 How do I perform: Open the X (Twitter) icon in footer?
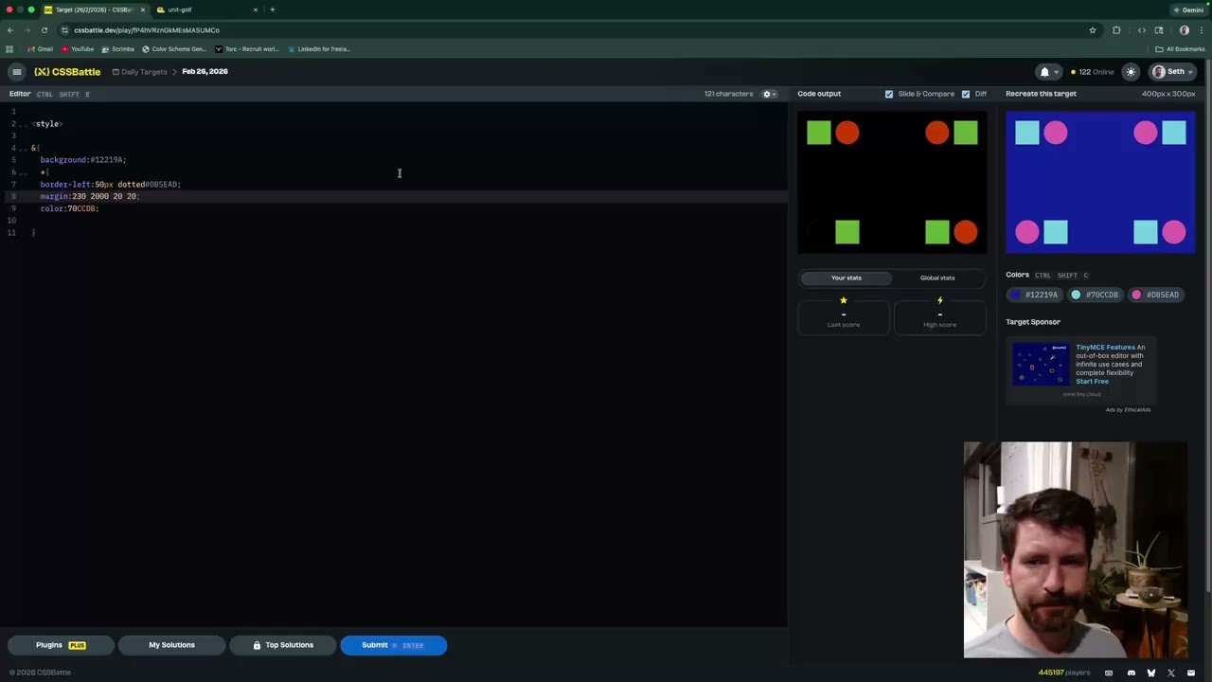(x=1171, y=673)
